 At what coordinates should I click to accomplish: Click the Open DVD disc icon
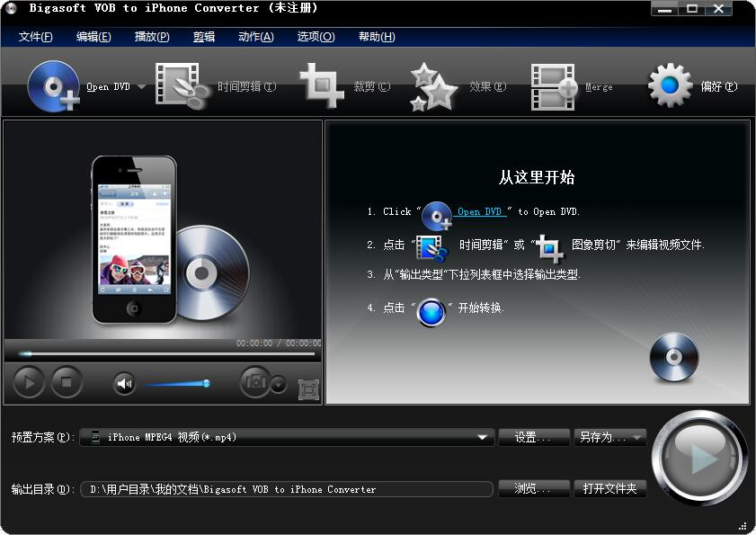pyautogui.click(x=54, y=85)
